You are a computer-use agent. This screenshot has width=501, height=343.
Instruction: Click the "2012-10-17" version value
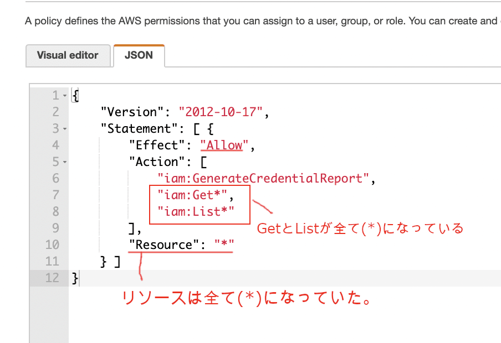pyautogui.click(x=221, y=112)
